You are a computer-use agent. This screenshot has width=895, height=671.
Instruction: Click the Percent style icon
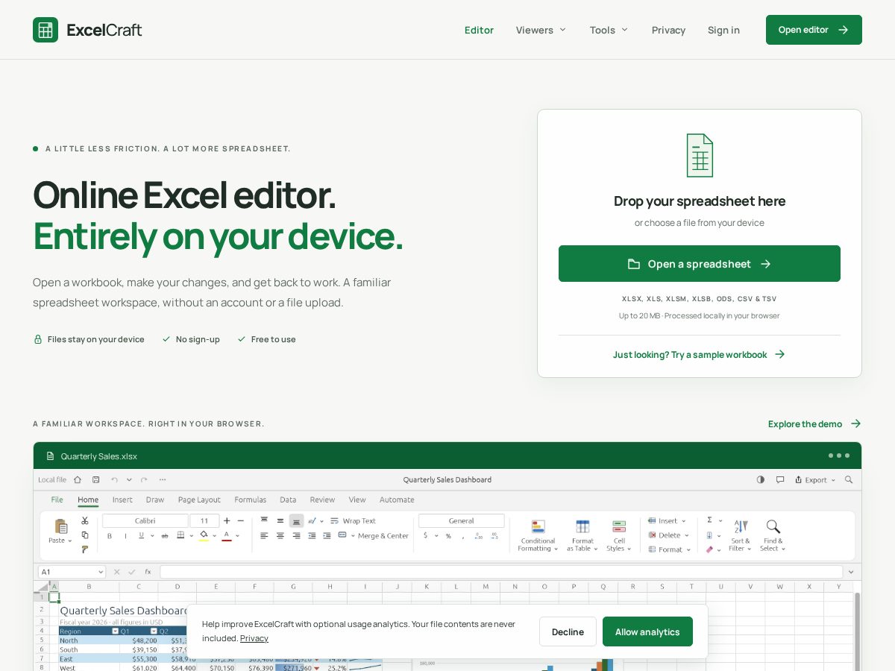(x=448, y=536)
